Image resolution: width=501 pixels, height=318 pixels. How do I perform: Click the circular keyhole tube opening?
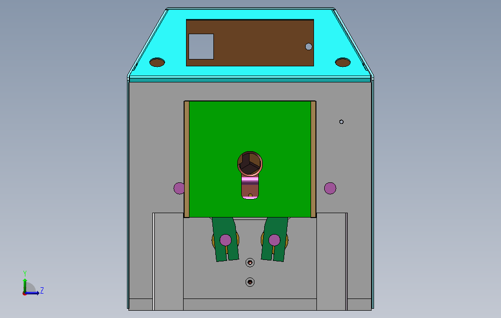tap(250, 163)
